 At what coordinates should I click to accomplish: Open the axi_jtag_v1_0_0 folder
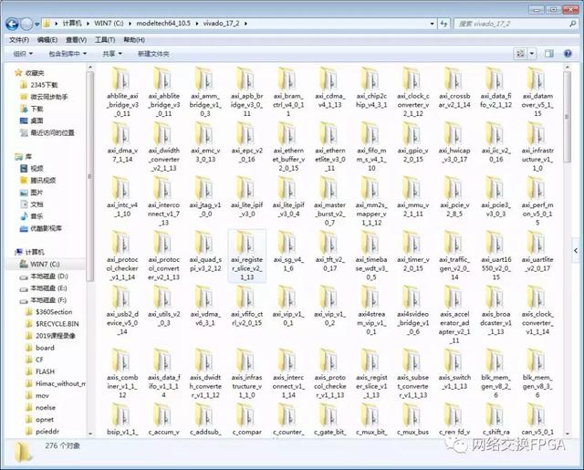click(205, 197)
